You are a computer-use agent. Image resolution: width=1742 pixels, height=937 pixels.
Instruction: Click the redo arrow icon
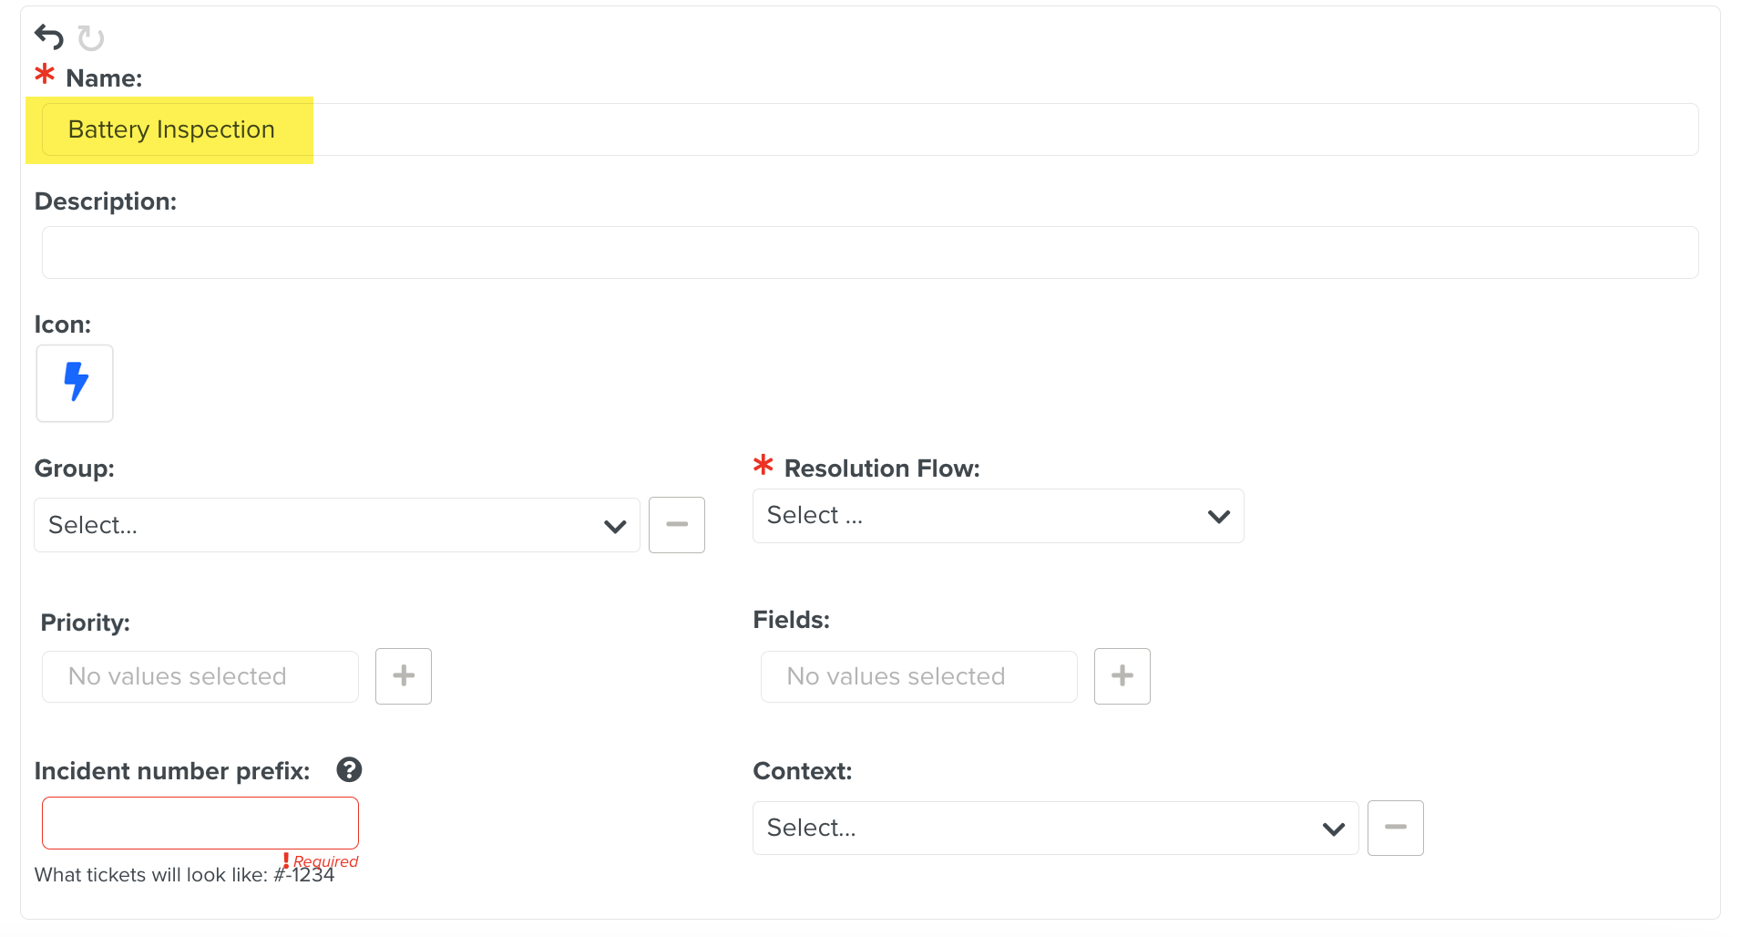point(91,38)
